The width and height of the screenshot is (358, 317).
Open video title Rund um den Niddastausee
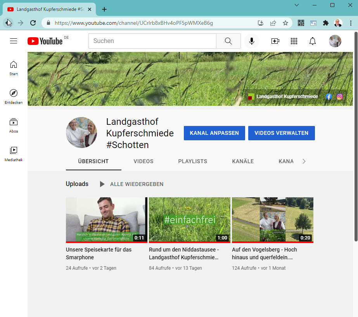point(184,253)
